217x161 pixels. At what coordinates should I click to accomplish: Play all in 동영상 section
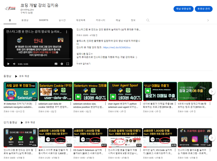(x=22, y=76)
